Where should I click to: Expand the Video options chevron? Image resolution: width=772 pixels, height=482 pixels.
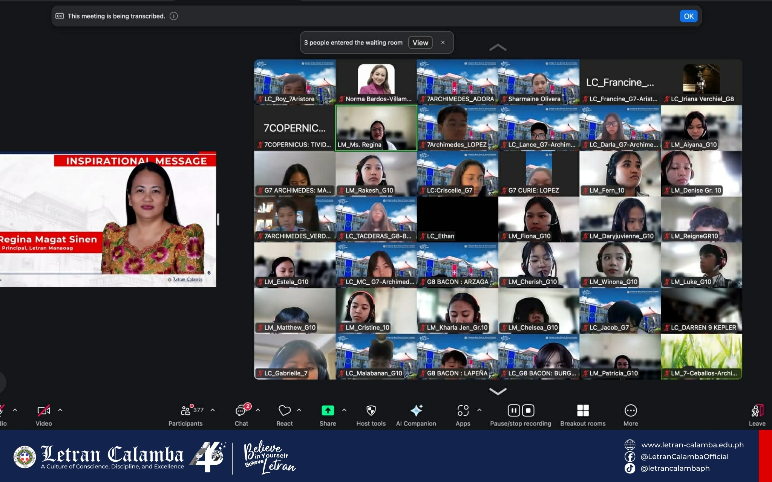click(x=60, y=410)
